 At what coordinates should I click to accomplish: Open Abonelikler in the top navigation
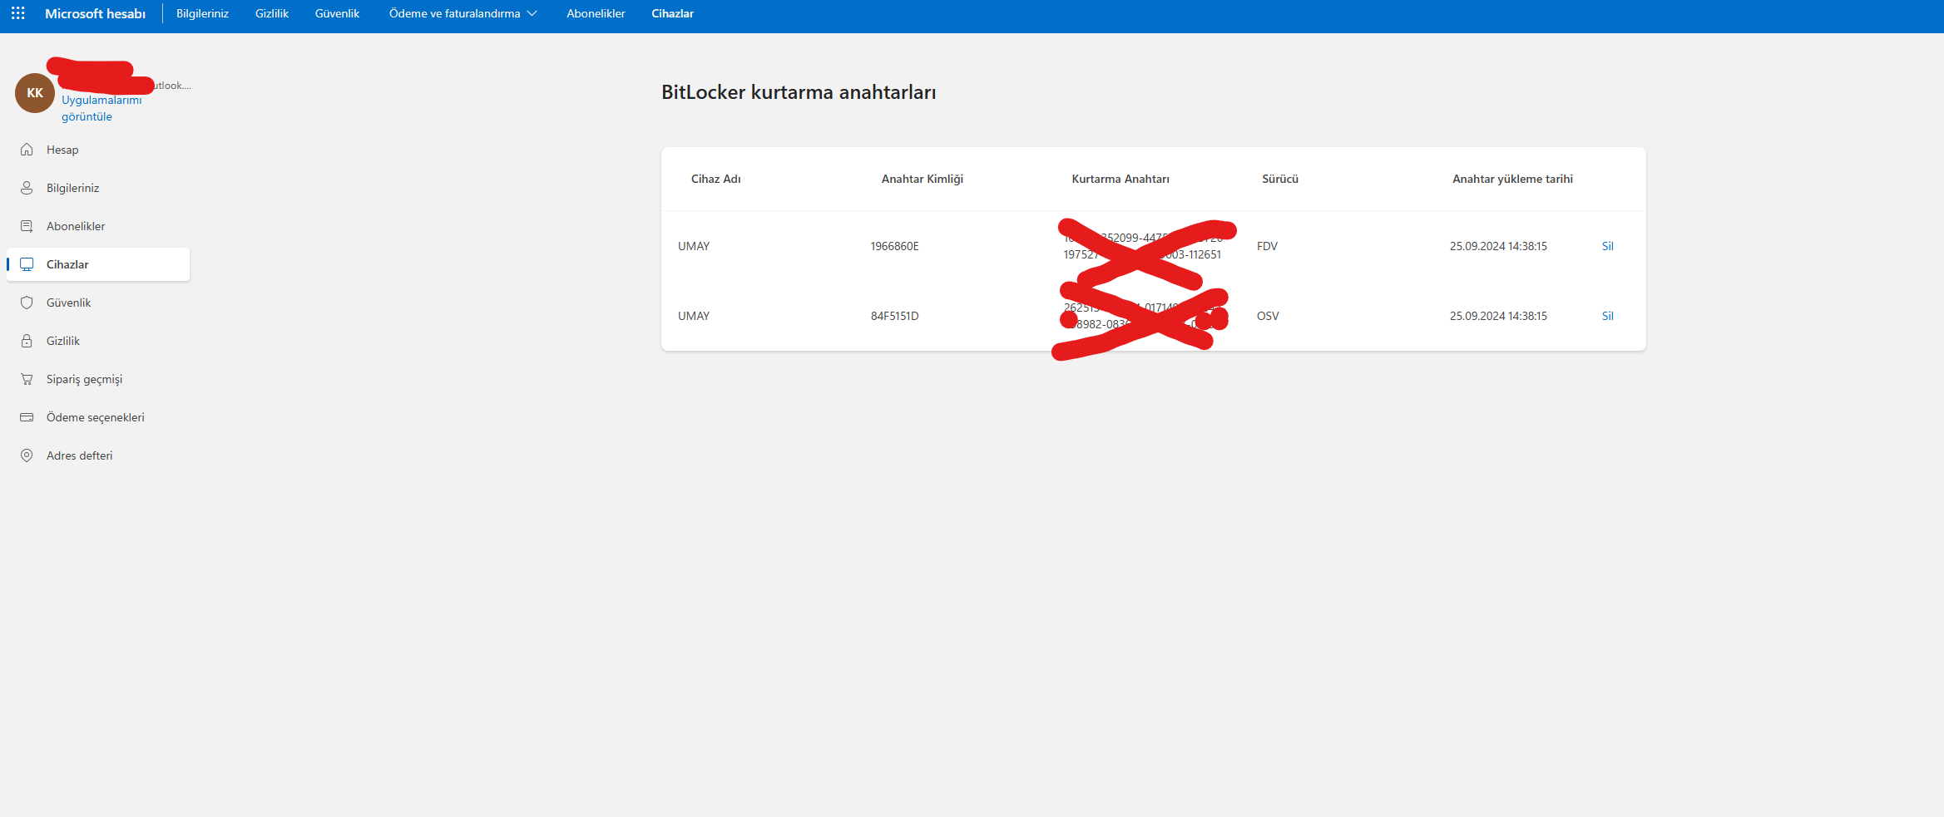pyautogui.click(x=596, y=13)
